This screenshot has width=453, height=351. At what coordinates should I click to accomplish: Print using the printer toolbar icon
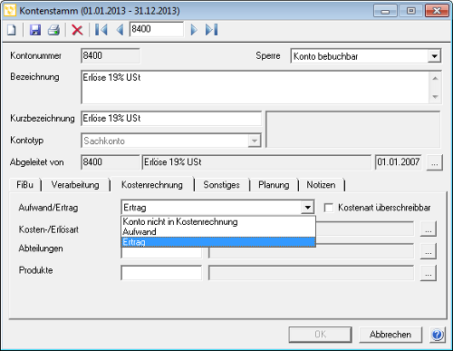click(x=54, y=30)
